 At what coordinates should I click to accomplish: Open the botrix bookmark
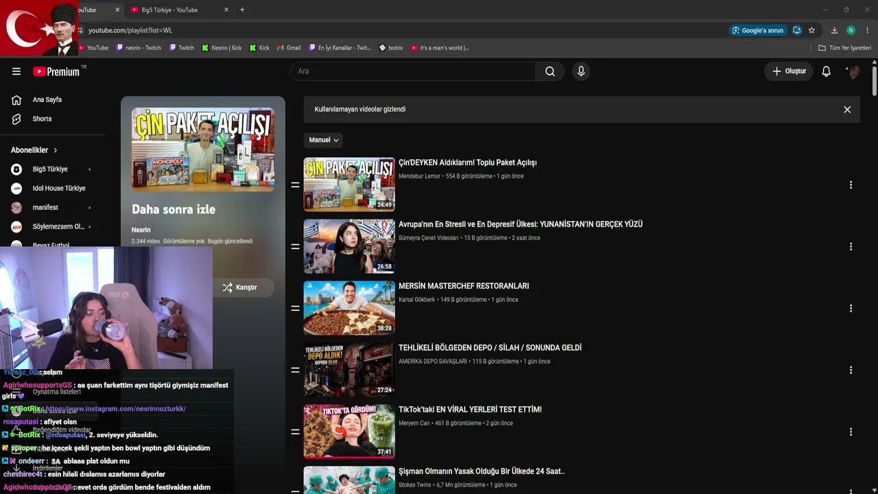pos(391,48)
